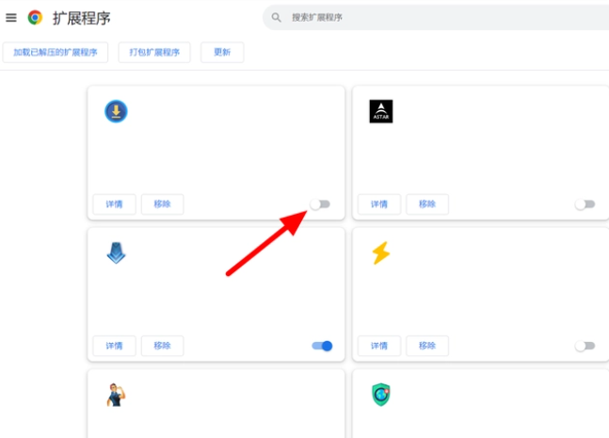Click the ASTAR extension icon
609x438 pixels.
[x=381, y=111]
